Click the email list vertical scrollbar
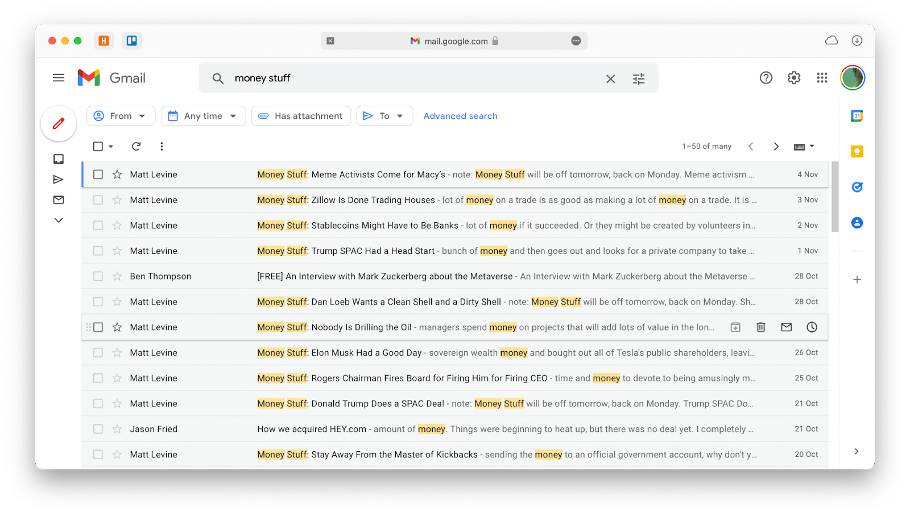Image resolution: width=910 pixels, height=516 pixels. pyautogui.click(x=835, y=197)
